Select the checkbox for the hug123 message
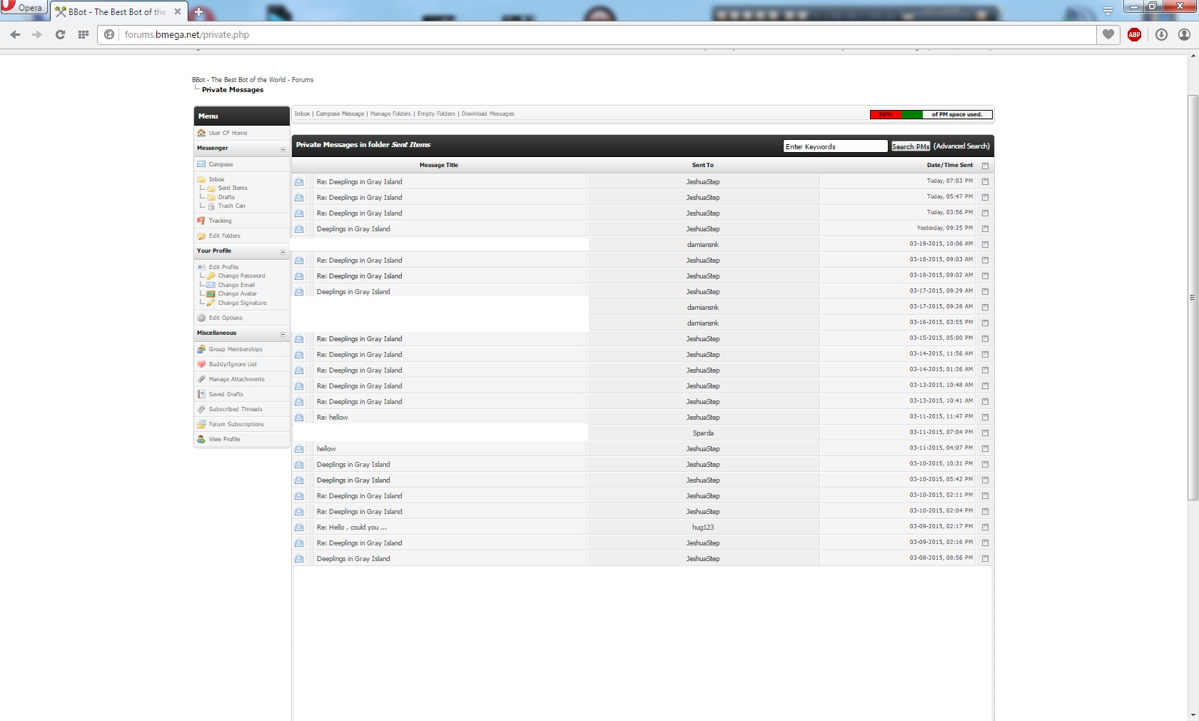 (x=985, y=527)
